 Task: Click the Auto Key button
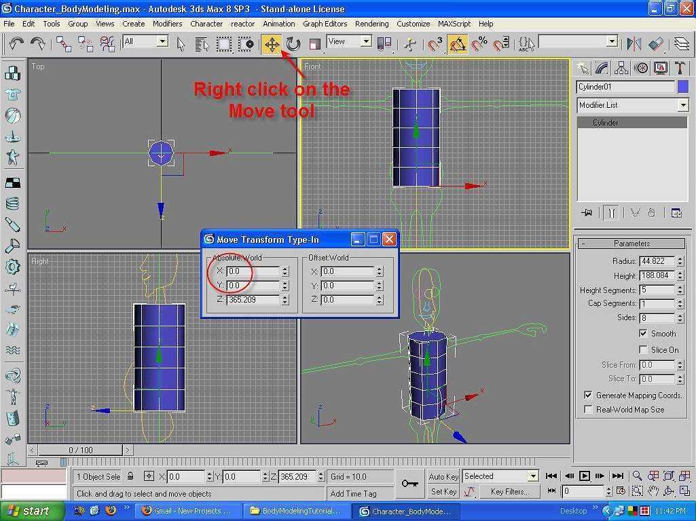[x=443, y=477]
